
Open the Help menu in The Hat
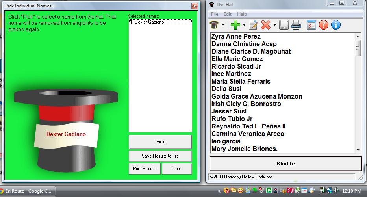242,14
